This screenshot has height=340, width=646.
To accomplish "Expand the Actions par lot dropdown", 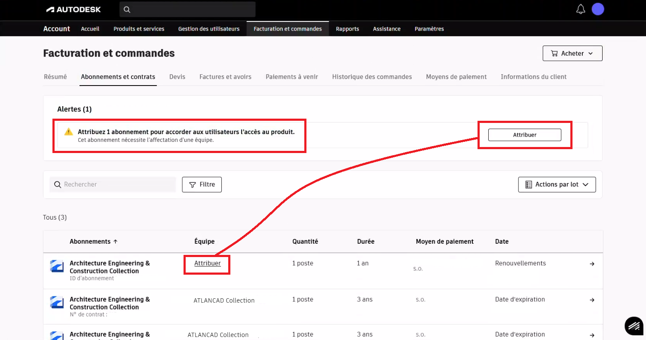I will coord(557,184).
